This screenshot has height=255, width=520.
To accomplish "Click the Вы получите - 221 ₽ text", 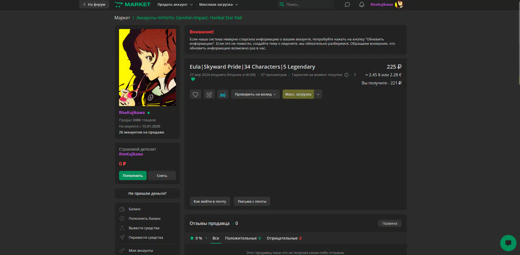I will click(x=381, y=83).
